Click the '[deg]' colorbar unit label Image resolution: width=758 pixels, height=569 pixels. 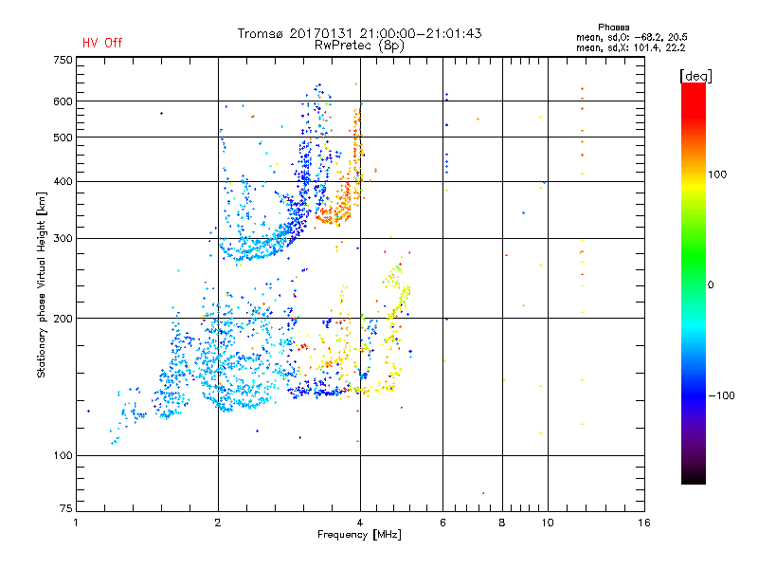click(x=695, y=76)
